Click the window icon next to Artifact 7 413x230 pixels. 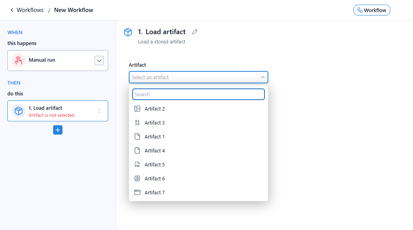137,192
